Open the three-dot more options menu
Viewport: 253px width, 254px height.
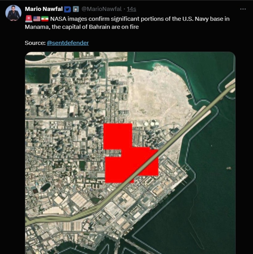click(x=243, y=9)
